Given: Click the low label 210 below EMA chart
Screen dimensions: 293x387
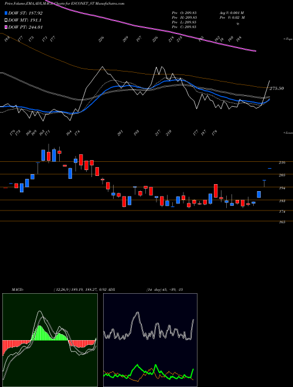Looking at the screenshot, I should pos(169,133).
